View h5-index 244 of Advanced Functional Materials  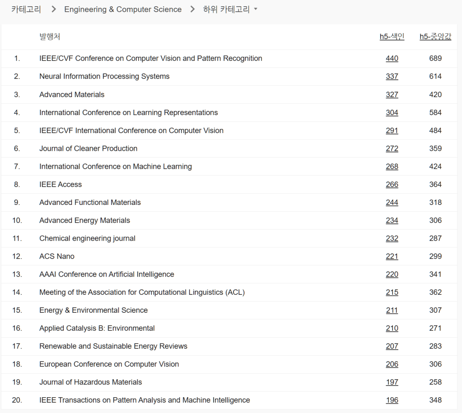click(x=392, y=203)
